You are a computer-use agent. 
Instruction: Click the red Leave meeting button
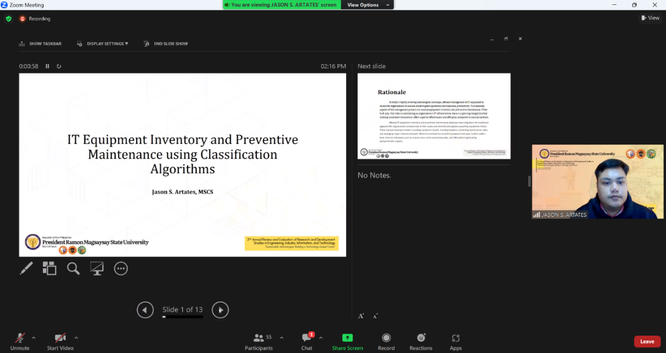click(x=647, y=342)
